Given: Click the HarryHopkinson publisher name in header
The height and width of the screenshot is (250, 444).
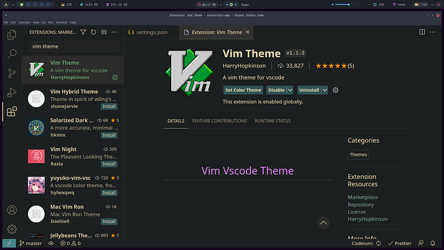Looking at the screenshot, I should click(x=244, y=66).
